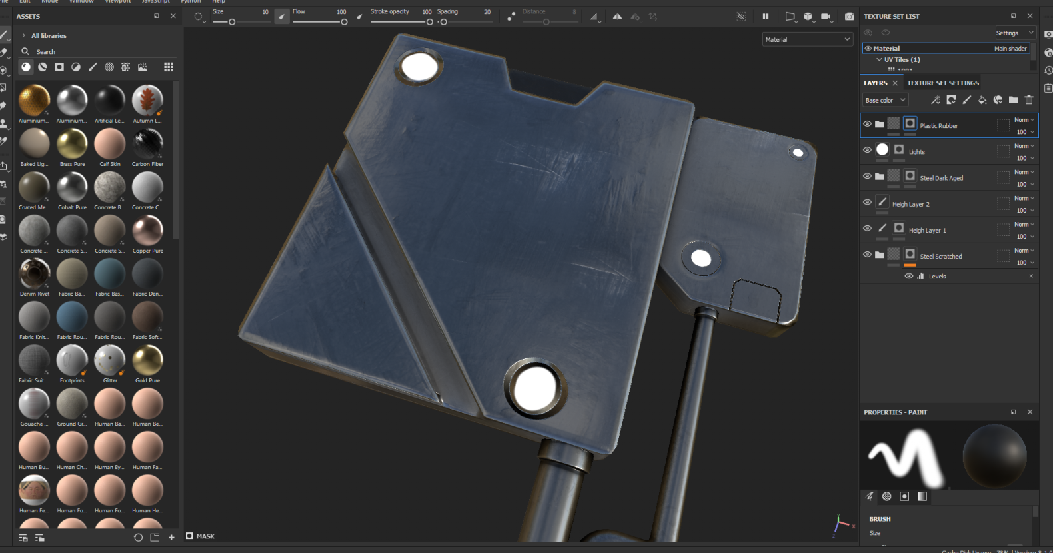Close the LAYERS tab with X
The width and height of the screenshot is (1053, 553).
pyautogui.click(x=895, y=83)
